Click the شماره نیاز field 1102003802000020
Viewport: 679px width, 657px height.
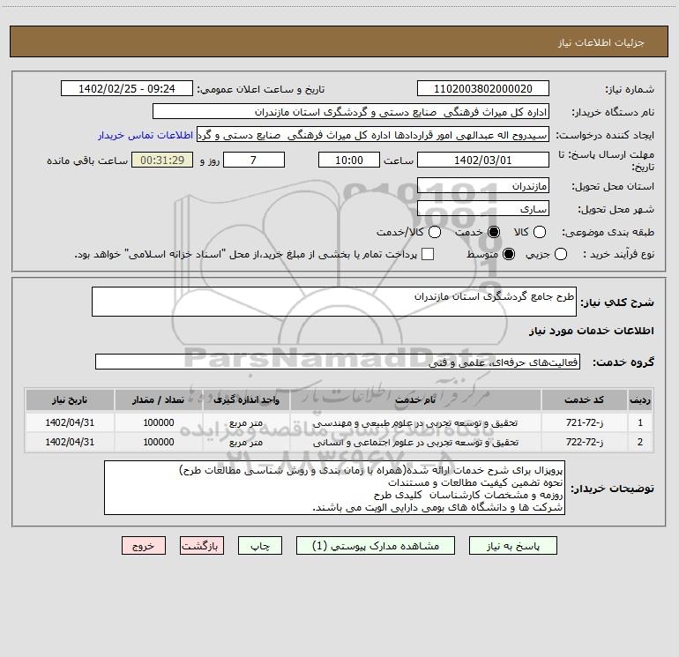pyautogui.click(x=483, y=88)
